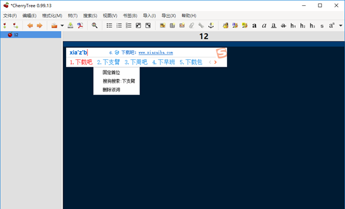Insert a table with the table icon
This screenshot has height=209, width=345.
click(x=172, y=25)
